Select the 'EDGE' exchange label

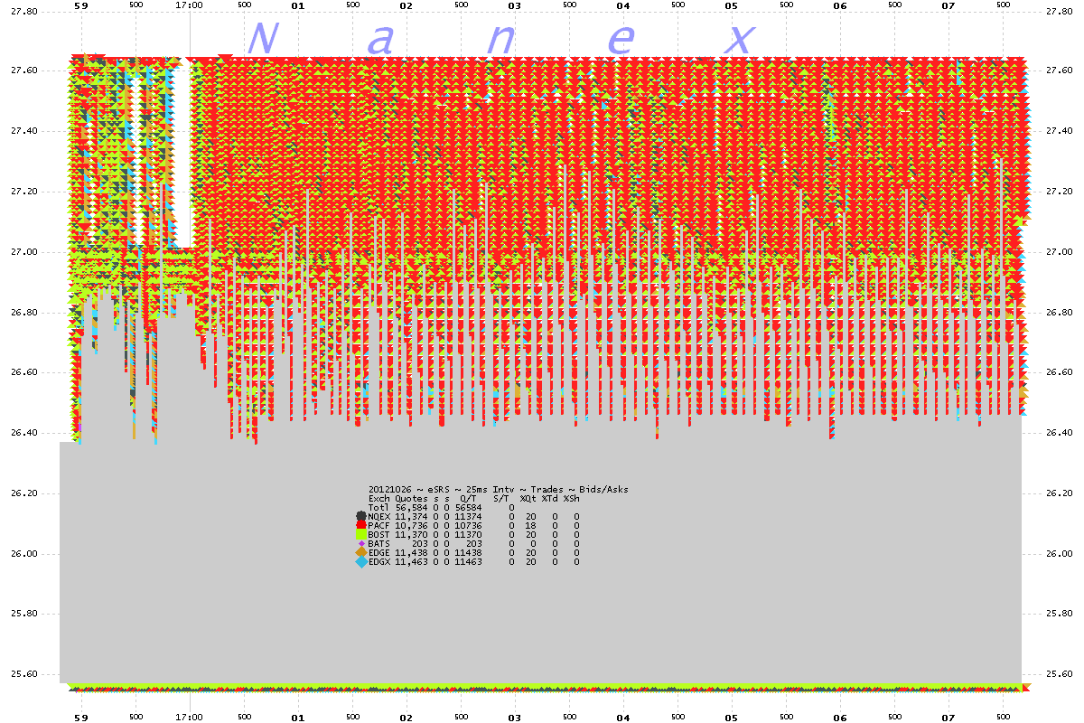379,552
